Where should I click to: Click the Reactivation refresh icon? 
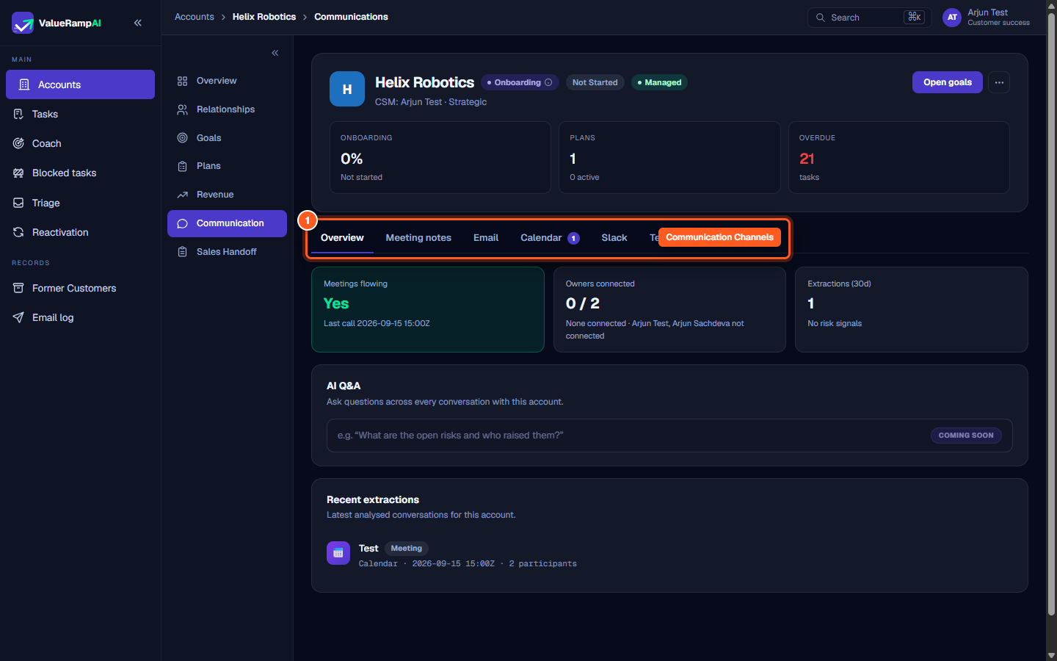coord(18,232)
